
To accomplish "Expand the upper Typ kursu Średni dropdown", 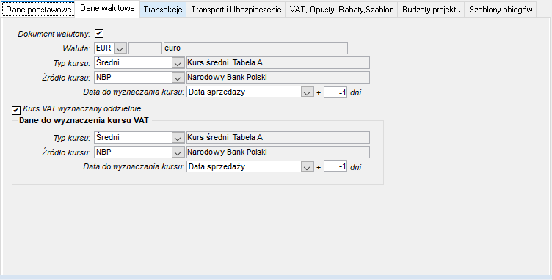I will click(178, 63).
